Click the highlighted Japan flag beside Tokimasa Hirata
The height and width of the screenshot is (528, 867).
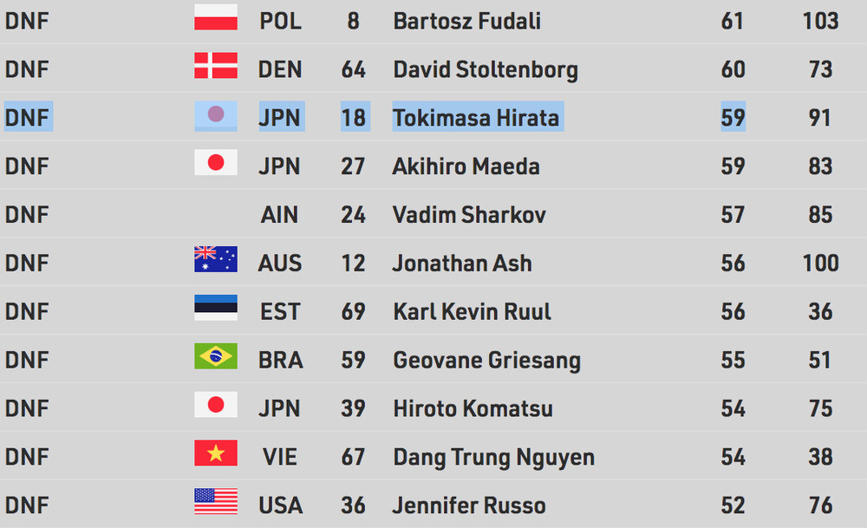216,115
